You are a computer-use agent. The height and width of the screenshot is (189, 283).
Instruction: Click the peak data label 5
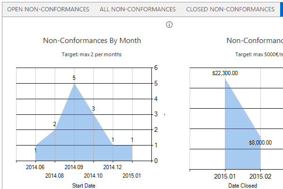[x=74, y=77]
